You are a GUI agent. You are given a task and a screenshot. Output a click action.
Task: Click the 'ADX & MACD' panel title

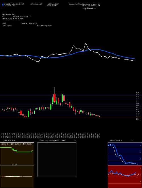[x=9, y=141]
